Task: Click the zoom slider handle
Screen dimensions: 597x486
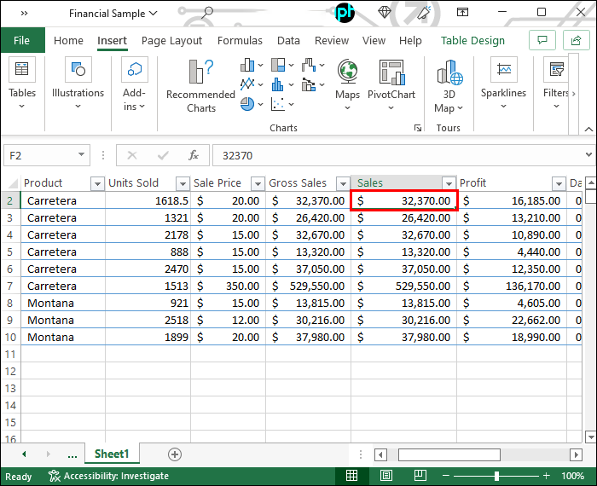Action: pyautogui.click(x=496, y=476)
